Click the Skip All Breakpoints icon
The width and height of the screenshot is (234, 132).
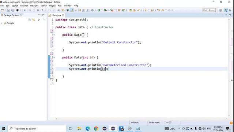click(x=24, y=10)
